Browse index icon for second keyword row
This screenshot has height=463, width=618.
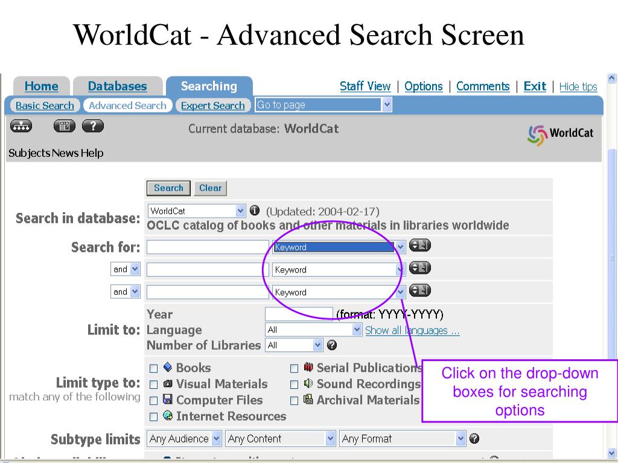(x=420, y=268)
